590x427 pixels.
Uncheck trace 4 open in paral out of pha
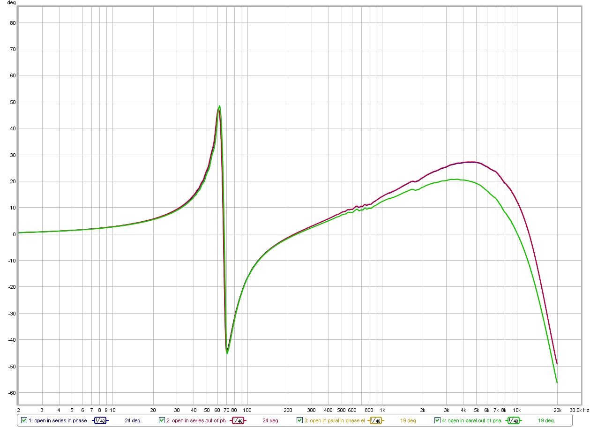(x=438, y=420)
